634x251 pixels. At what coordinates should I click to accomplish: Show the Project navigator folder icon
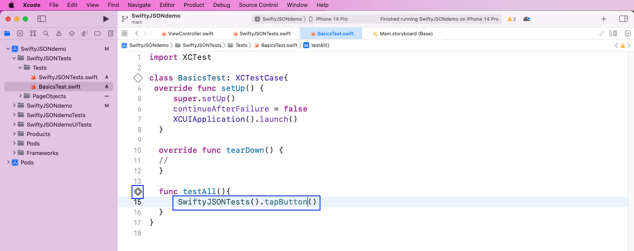[7, 33]
